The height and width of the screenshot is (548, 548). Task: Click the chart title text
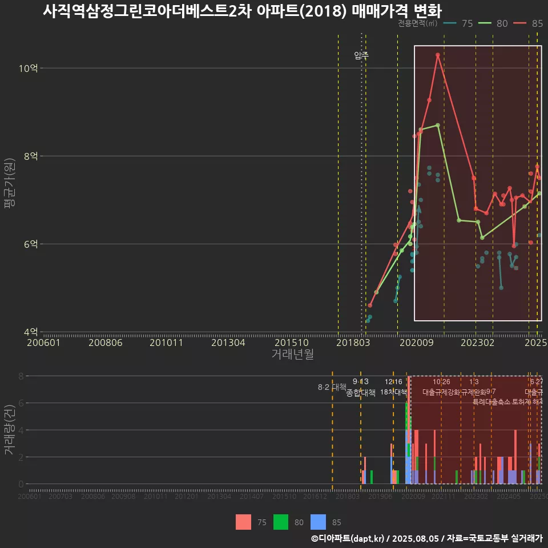point(242,11)
